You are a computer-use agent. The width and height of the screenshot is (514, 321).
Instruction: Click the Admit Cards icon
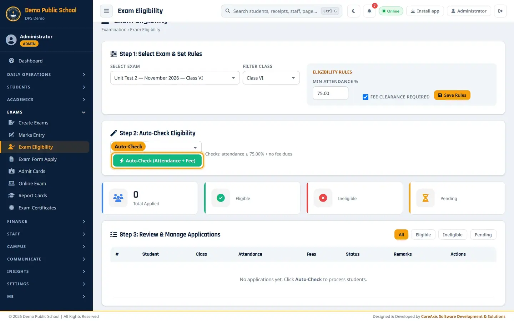[x=11, y=171]
